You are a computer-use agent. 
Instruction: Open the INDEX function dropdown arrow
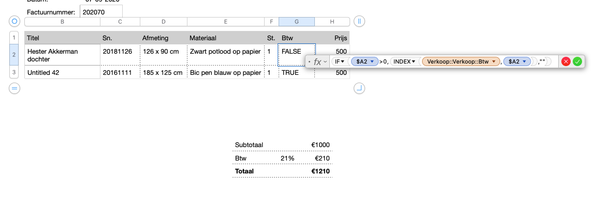(413, 61)
